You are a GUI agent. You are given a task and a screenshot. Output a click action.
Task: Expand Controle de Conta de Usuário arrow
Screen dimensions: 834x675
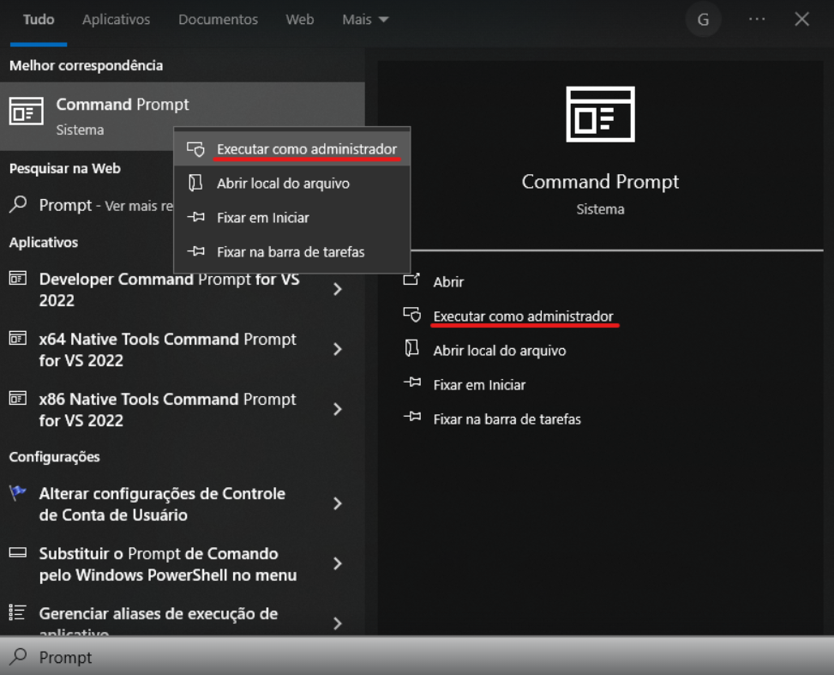click(x=337, y=503)
